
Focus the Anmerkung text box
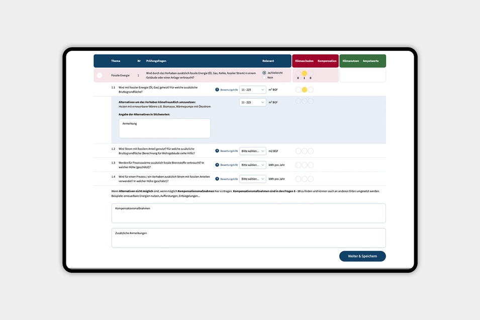165,128
